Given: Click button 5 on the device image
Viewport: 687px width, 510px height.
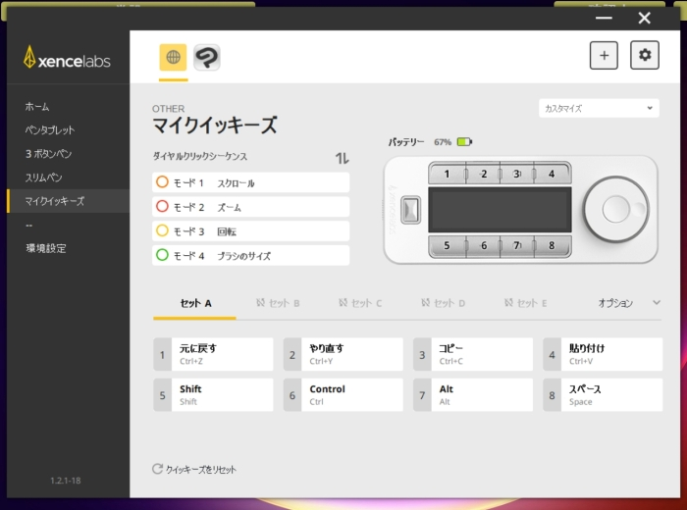Looking at the screenshot, I should tap(448, 246).
